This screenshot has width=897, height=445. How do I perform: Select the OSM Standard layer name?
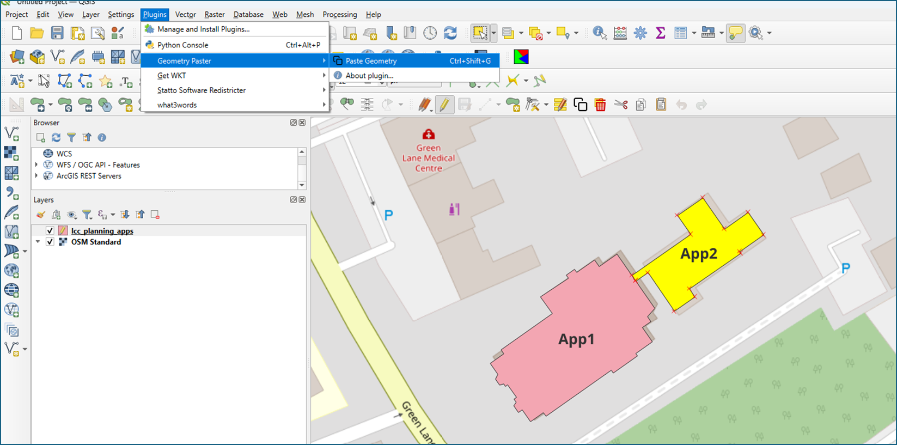[96, 242]
